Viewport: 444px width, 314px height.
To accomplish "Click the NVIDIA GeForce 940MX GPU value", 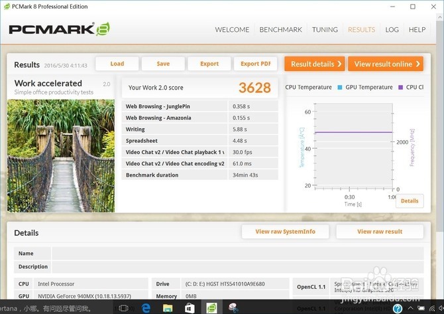I will pyautogui.click(x=84, y=296).
